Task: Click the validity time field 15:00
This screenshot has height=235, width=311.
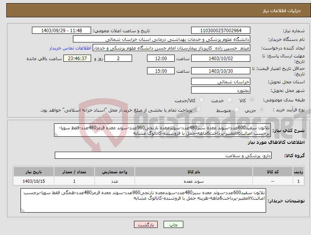Action: pyautogui.click(x=161, y=71)
